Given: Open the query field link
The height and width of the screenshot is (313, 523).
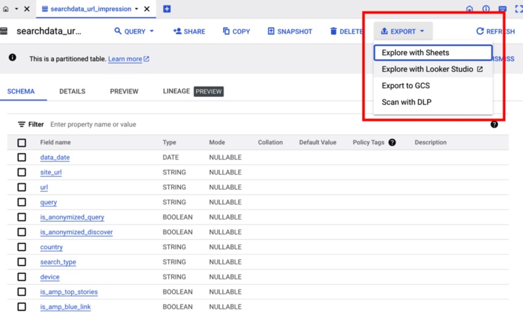Looking at the screenshot, I should [x=48, y=202].
